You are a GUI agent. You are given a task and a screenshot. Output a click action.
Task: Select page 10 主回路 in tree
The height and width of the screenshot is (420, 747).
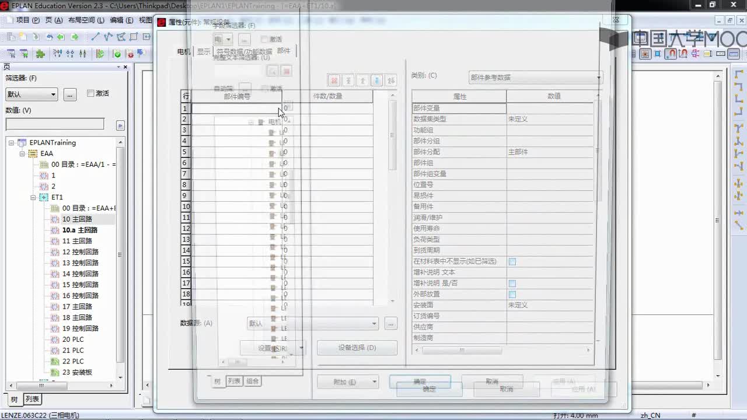click(x=76, y=219)
